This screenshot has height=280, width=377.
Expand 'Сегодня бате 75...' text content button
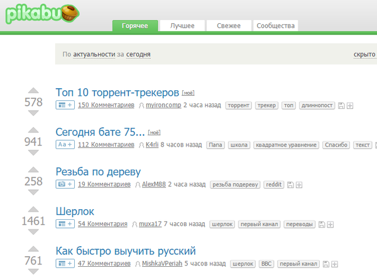click(65, 145)
